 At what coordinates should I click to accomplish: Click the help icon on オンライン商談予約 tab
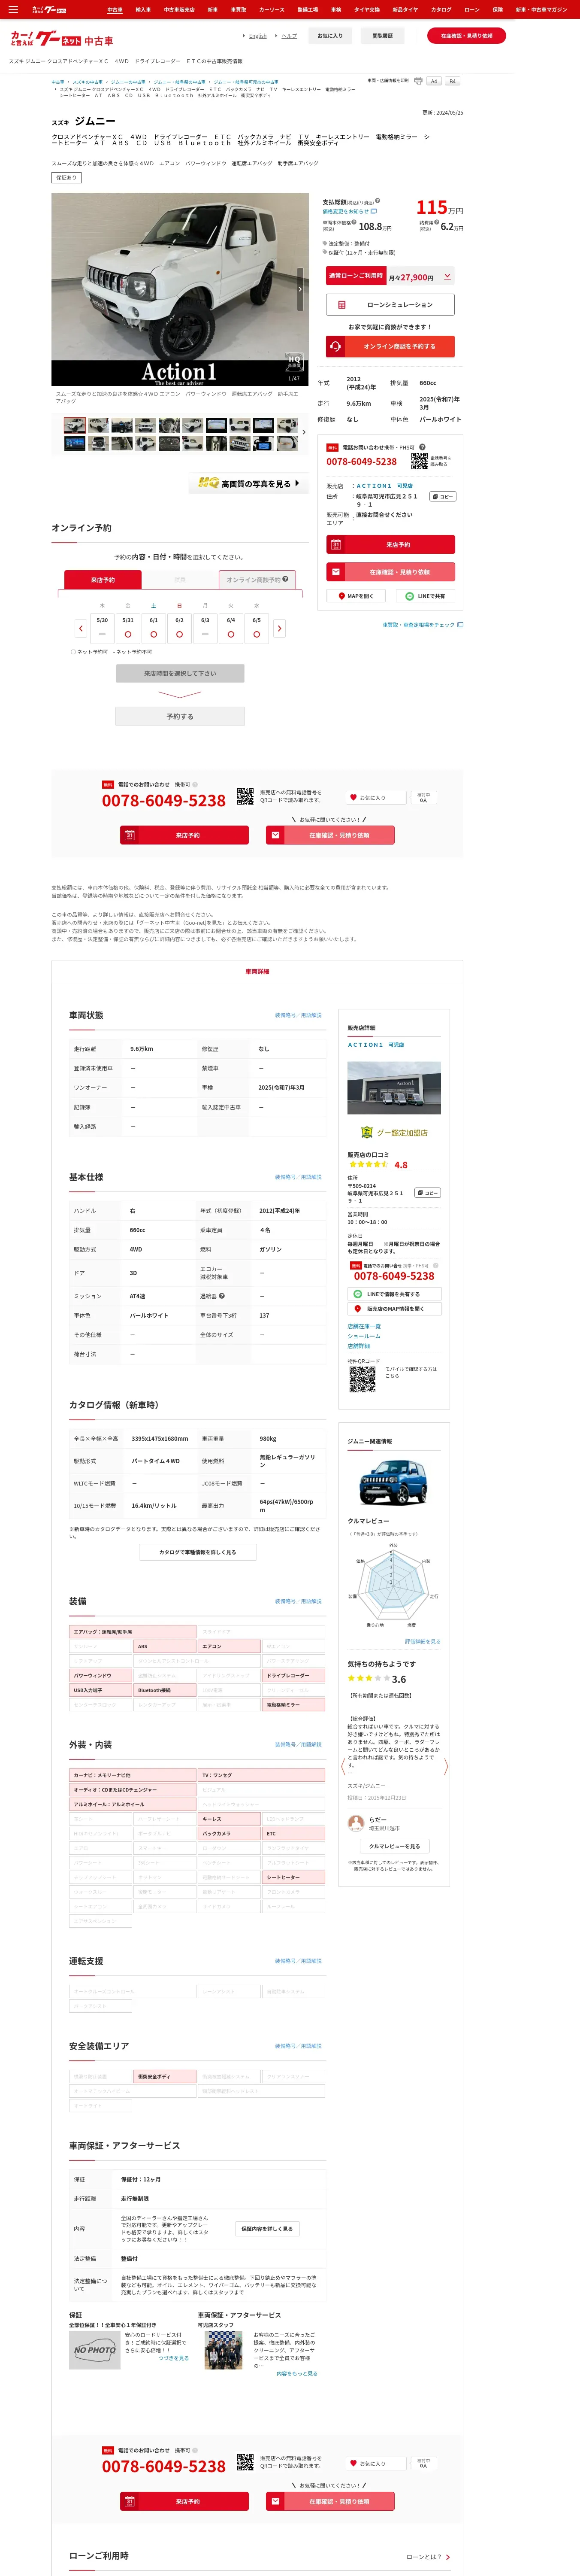(285, 579)
